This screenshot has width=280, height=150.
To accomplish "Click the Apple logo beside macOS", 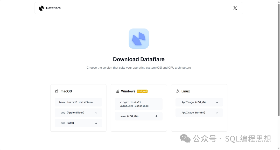I will pyautogui.click(x=57, y=91).
